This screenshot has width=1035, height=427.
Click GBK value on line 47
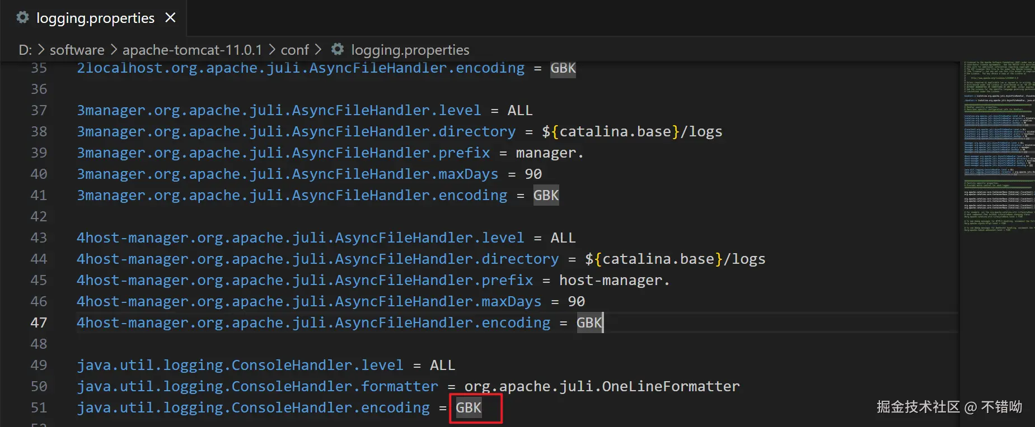[x=589, y=322]
